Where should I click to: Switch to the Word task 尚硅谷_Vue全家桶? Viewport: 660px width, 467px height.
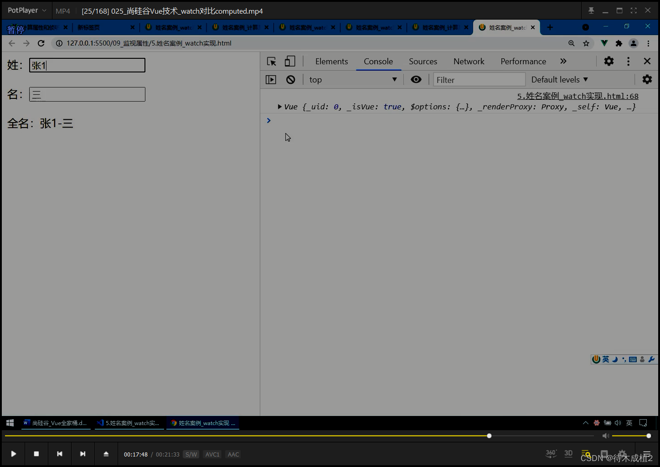tap(55, 423)
